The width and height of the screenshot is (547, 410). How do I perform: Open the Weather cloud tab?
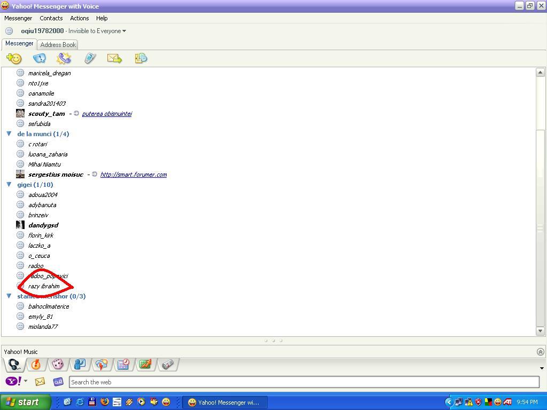[x=101, y=365]
